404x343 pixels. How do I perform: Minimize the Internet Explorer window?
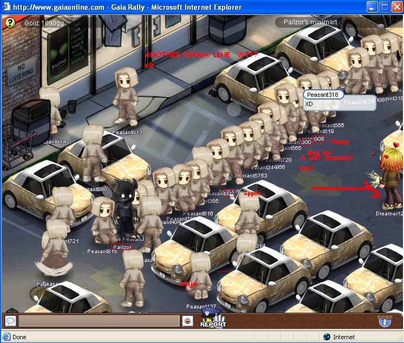pyautogui.click(x=372, y=7)
